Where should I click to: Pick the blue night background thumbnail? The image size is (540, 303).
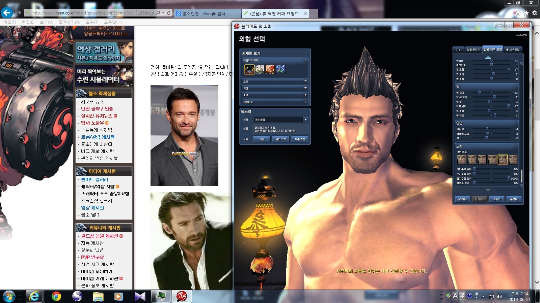coord(280,69)
